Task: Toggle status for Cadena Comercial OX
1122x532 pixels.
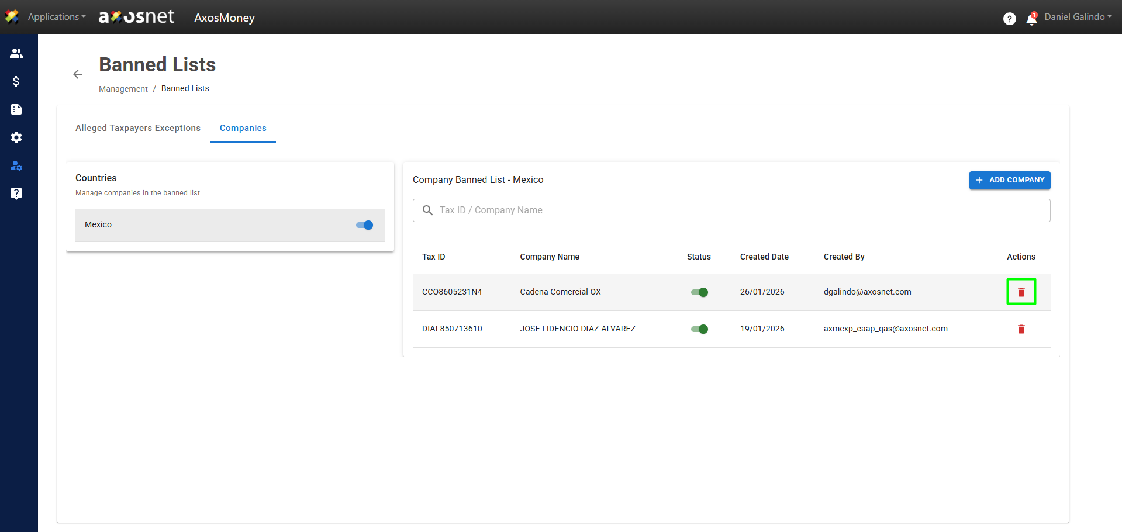Action: 699,292
